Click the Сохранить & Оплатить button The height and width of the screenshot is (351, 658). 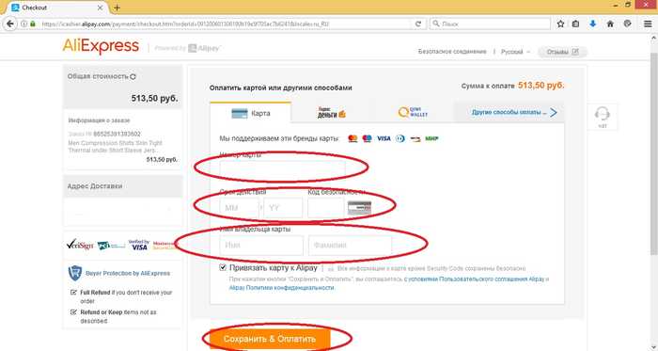(270, 339)
